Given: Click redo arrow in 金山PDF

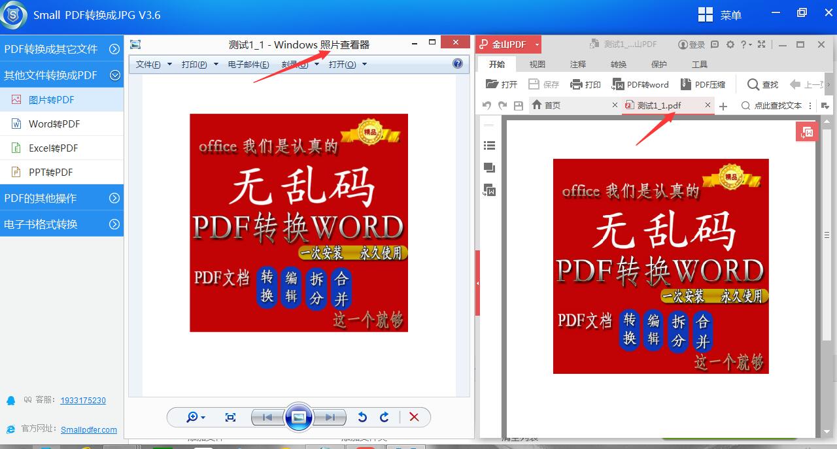Looking at the screenshot, I should [502, 105].
